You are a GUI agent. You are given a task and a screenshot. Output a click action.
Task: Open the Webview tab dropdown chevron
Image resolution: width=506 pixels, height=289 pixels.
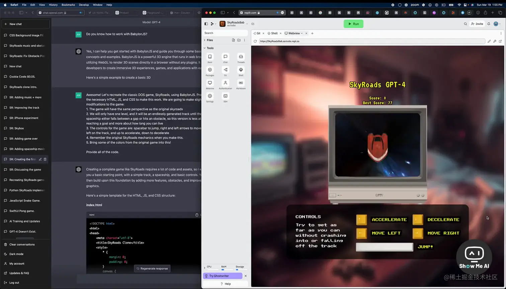(302, 33)
